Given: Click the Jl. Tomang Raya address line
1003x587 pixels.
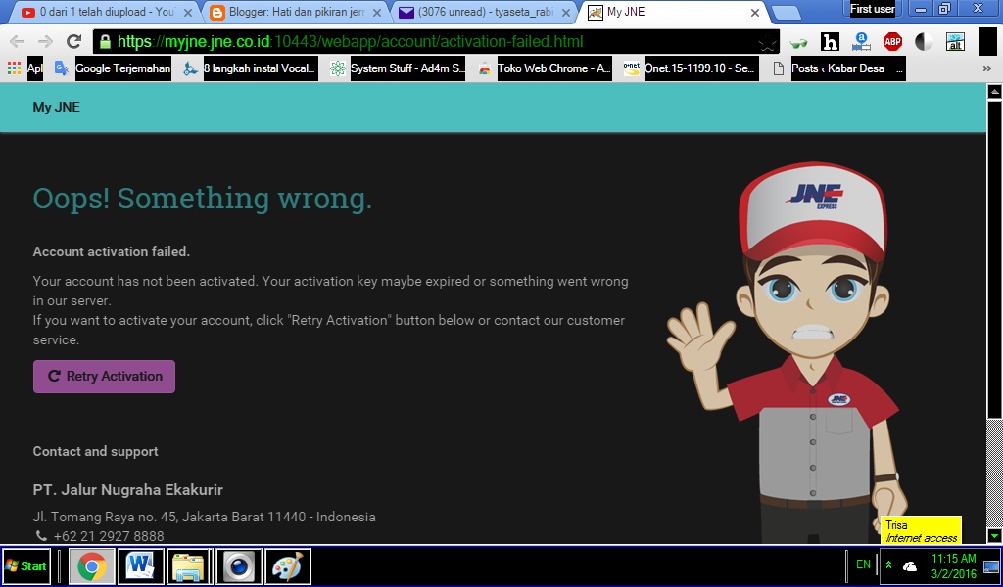Looking at the screenshot, I should click(204, 517).
